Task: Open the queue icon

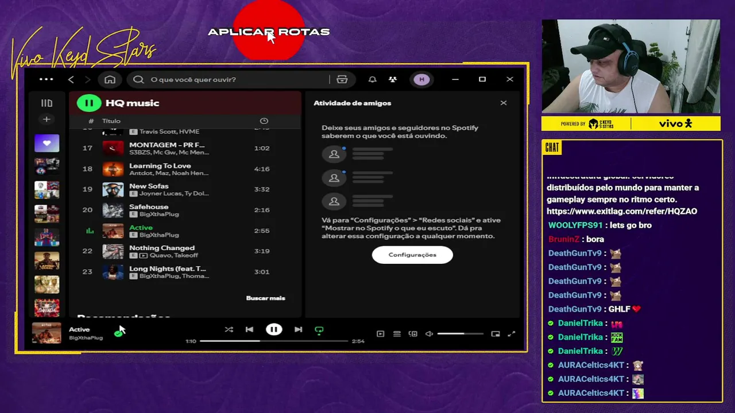Action: click(397, 334)
